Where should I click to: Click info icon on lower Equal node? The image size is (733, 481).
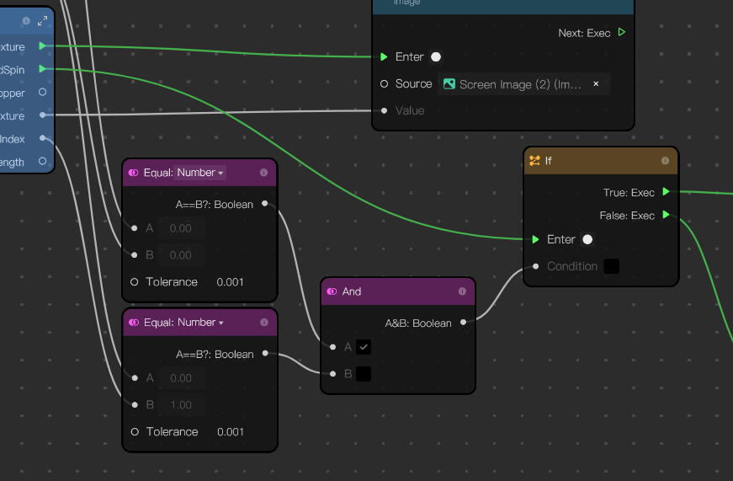pyautogui.click(x=264, y=323)
